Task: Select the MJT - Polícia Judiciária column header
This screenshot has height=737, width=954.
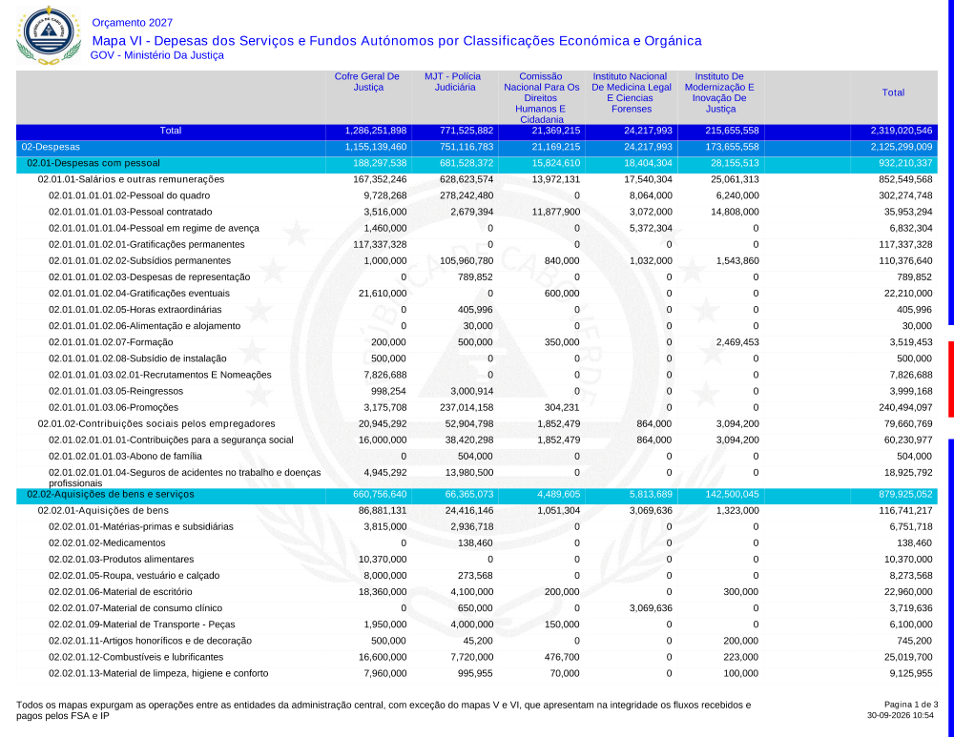Action: point(453,81)
